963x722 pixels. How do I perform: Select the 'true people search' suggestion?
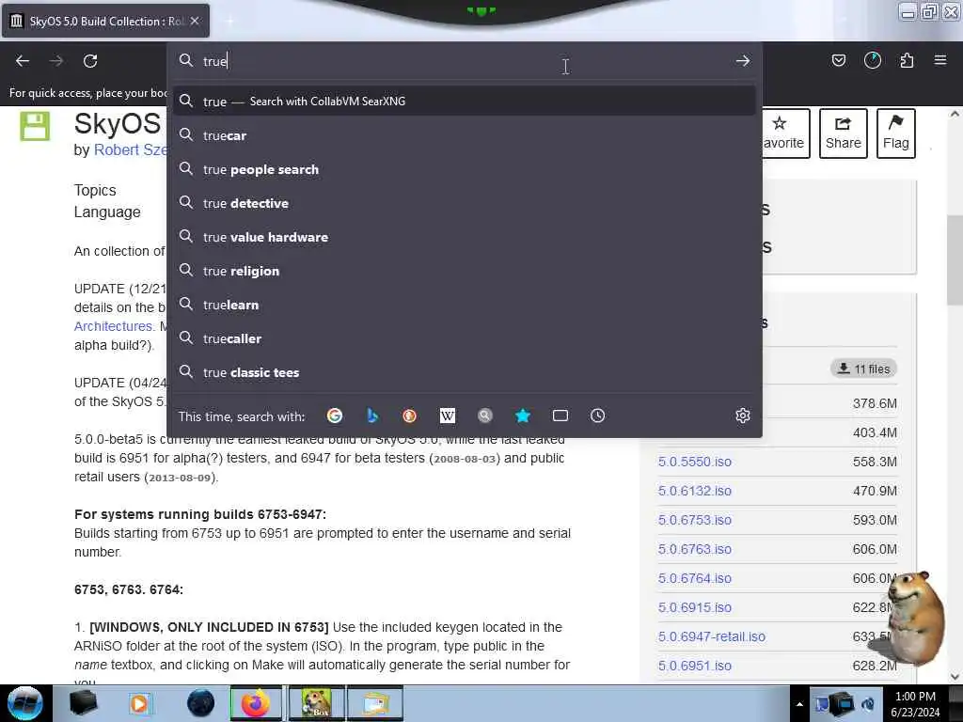pyautogui.click(x=464, y=169)
